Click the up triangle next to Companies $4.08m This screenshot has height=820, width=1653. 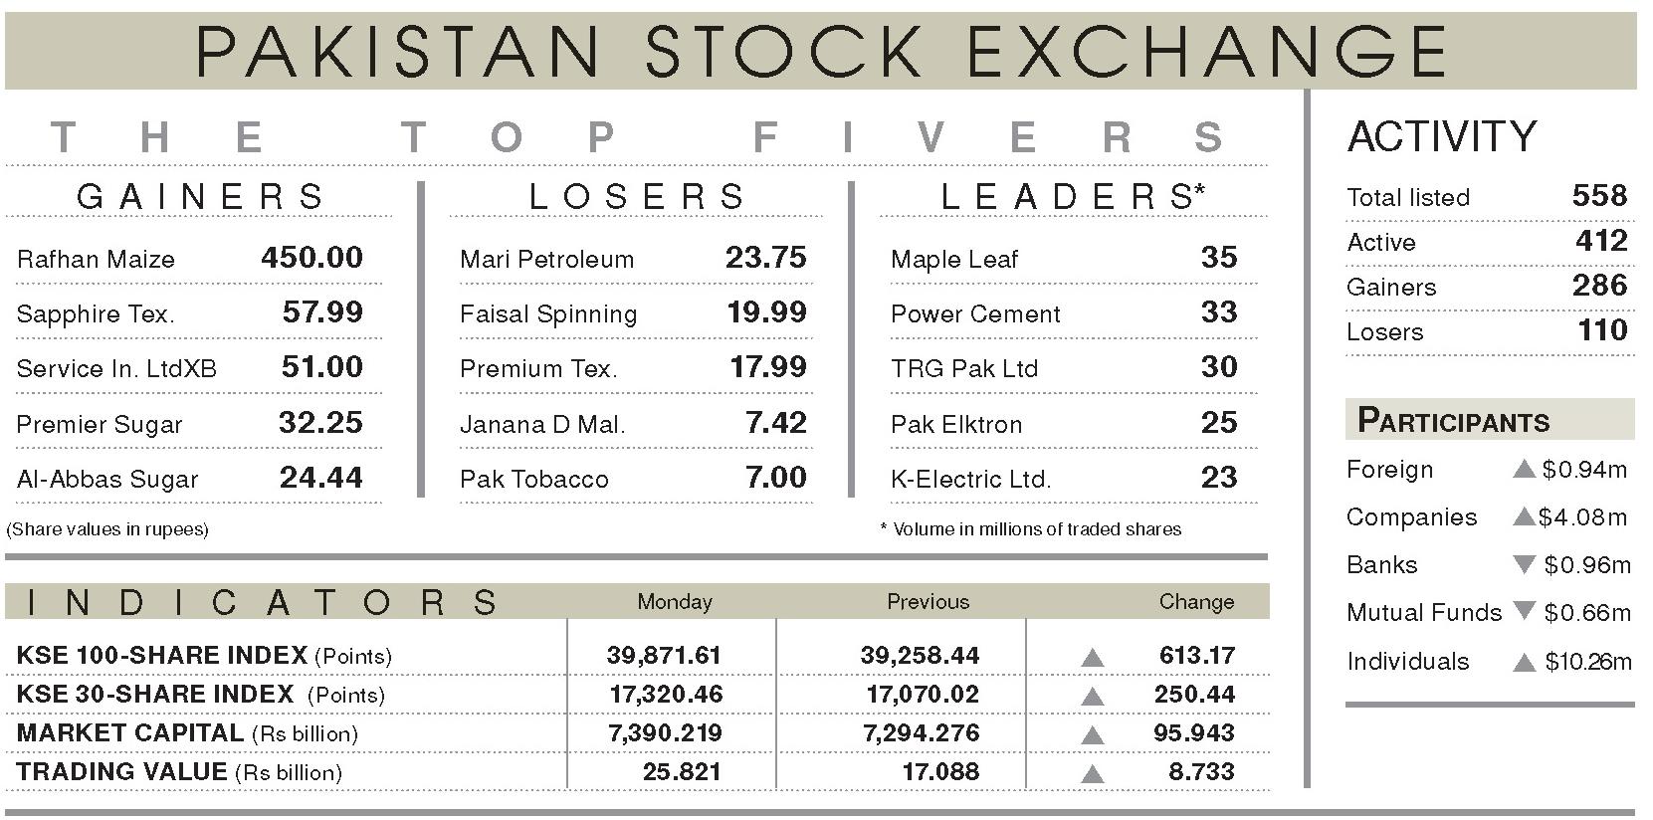[x=1524, y=516]
